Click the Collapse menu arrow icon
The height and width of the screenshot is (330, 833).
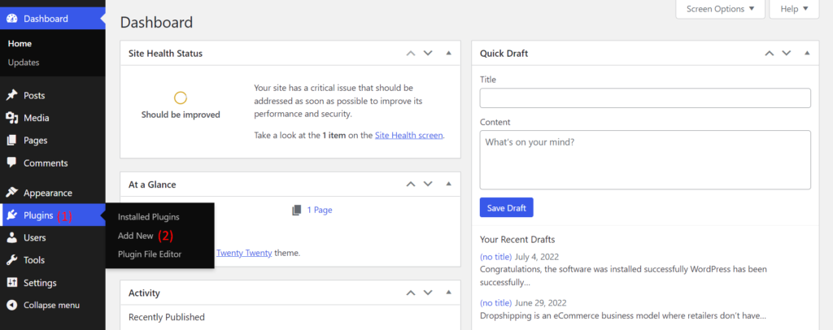click(x=11, y=305)
